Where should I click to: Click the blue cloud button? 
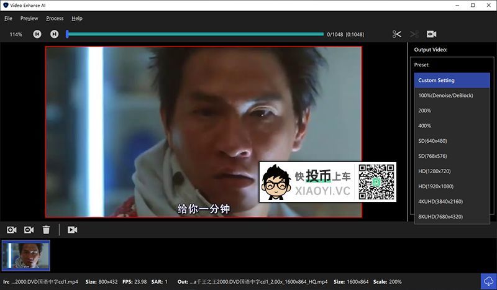(489, 281)
